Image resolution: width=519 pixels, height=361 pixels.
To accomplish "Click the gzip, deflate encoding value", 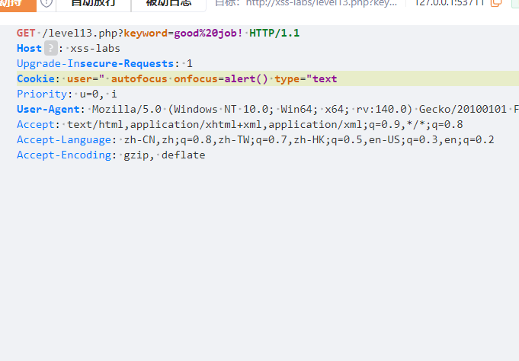I will [165, 155].
